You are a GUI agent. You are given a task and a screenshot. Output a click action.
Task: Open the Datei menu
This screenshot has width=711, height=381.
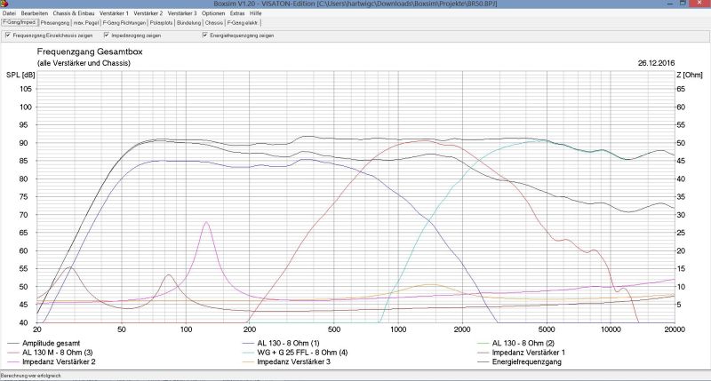click(9, 14)
